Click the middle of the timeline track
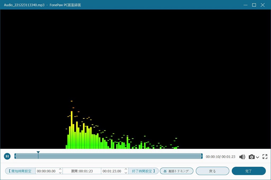 coord(109,156)
